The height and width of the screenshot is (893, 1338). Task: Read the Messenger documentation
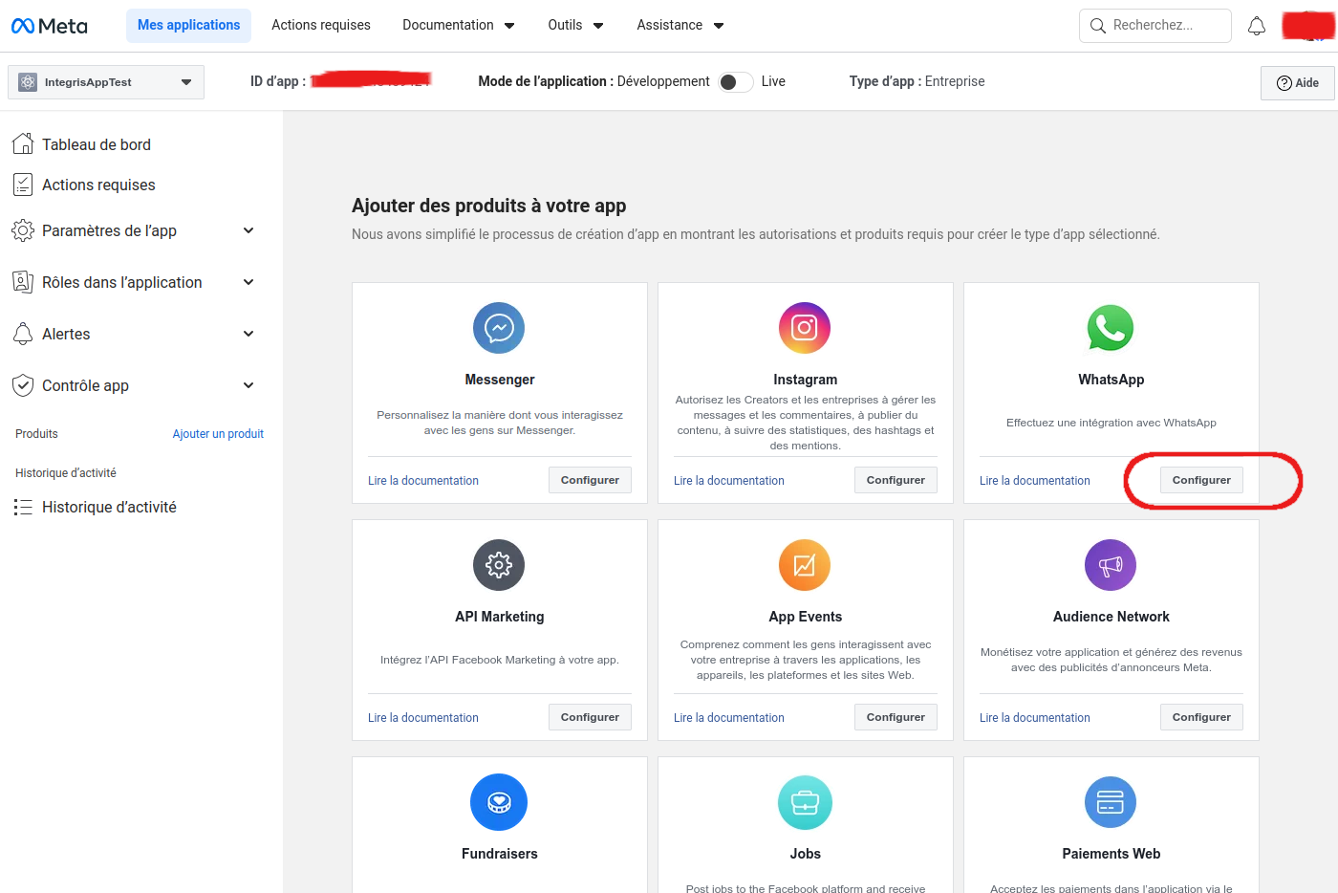tap(423, 481)
